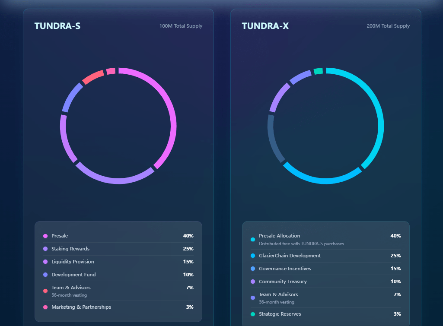Select the Marketing & Partnerships pink legend dot
The width and height of the screenshot is (443, 326).
pyautogui.click(x=45, y=307)
